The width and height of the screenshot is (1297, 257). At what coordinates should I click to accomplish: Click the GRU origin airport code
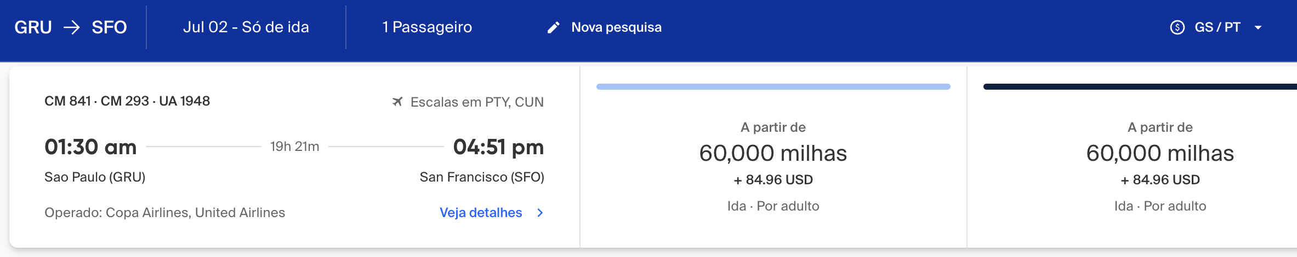(x=33, y=27)
